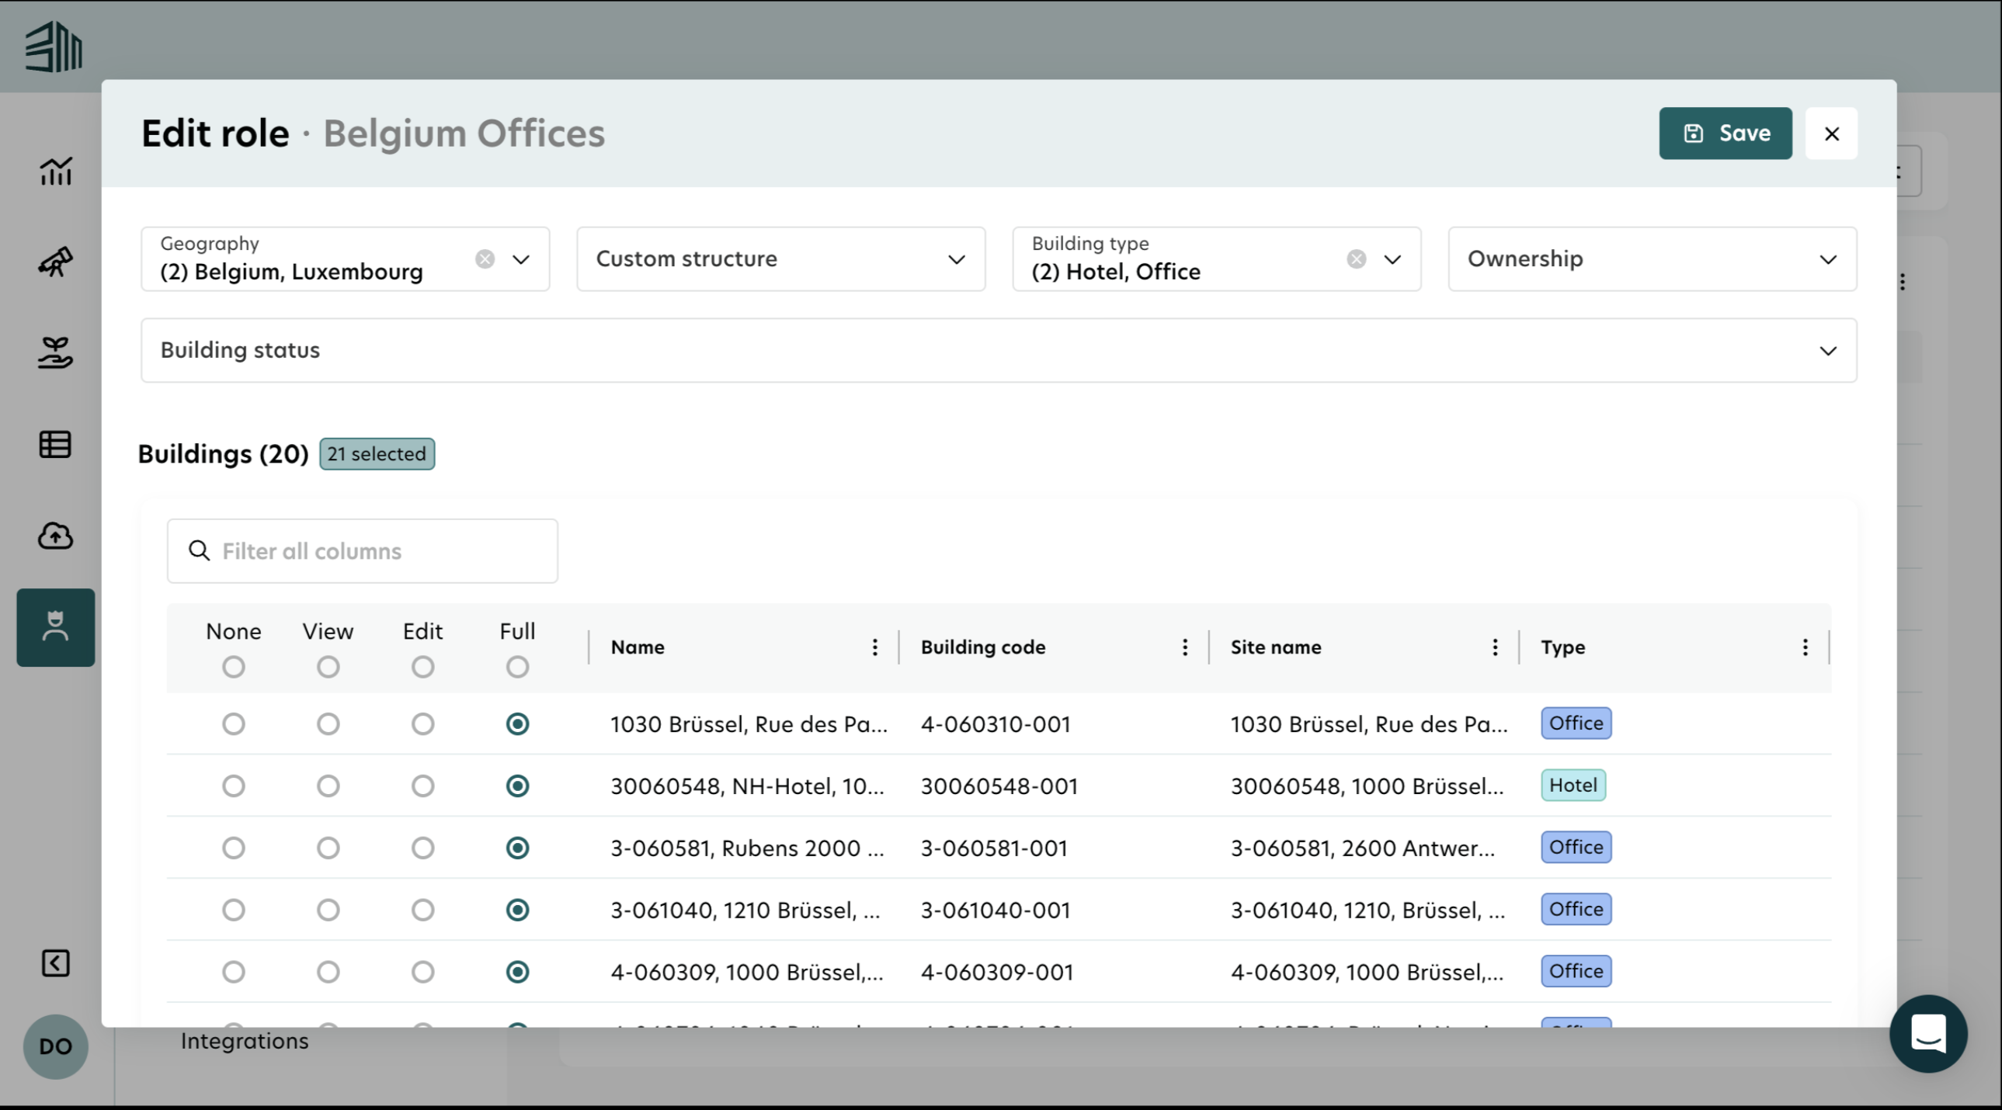Open the Type column options menu
The image size is (2002, 1110).
click(1805, 647)
